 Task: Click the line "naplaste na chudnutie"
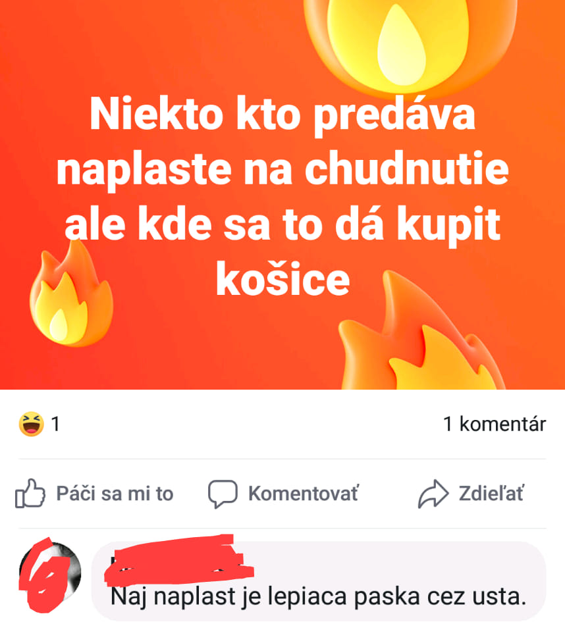tap(282, 170)
